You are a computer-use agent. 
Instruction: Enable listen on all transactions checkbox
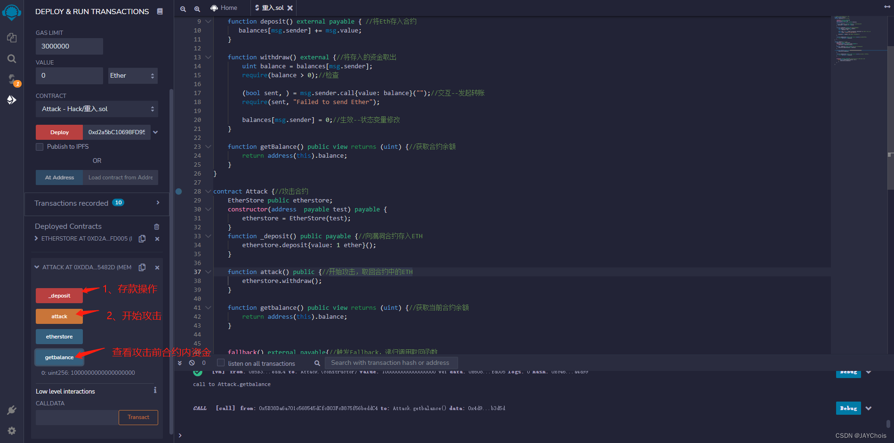click(221, 363)
